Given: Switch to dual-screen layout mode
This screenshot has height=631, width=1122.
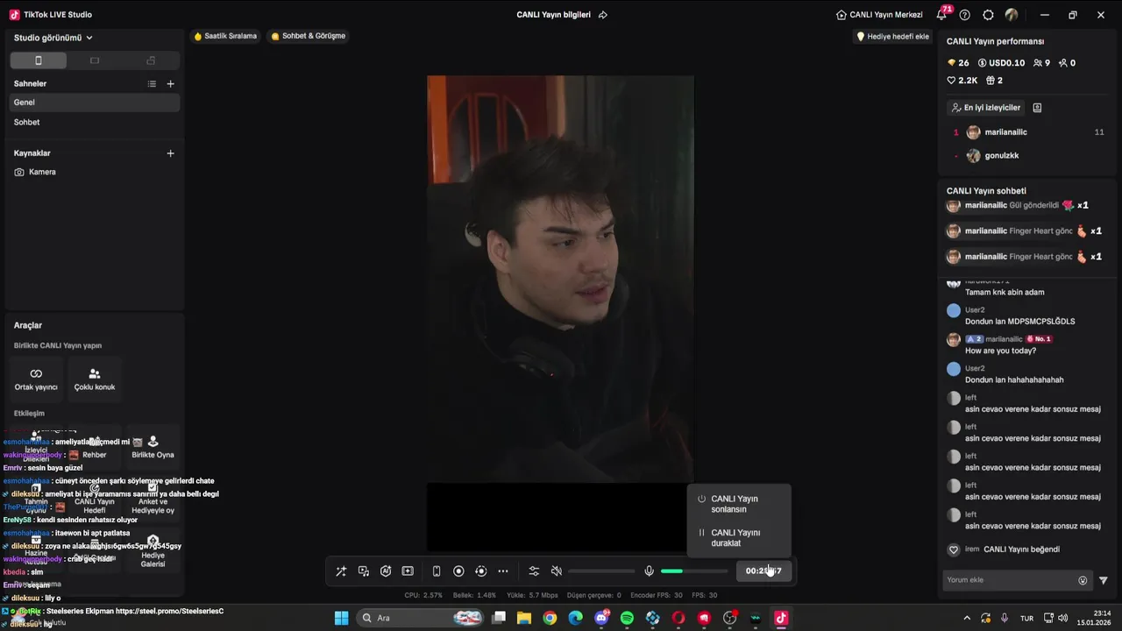Looking at the screenshot, I should pos(151,60).
